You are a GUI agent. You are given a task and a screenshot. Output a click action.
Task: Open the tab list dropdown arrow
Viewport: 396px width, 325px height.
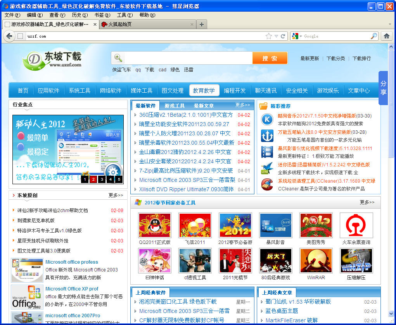coord(391,24)
